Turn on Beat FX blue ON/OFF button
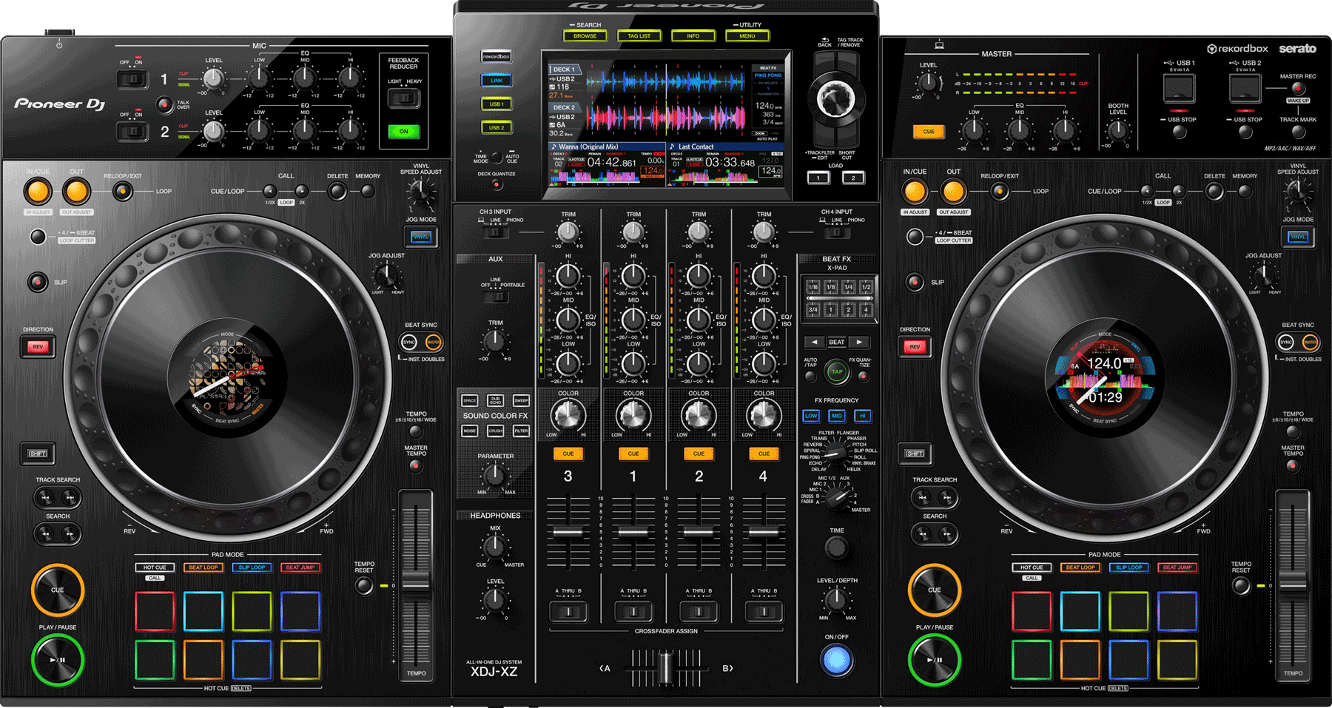This screenshot has height=708, width=1332. (x=837, y=660)
